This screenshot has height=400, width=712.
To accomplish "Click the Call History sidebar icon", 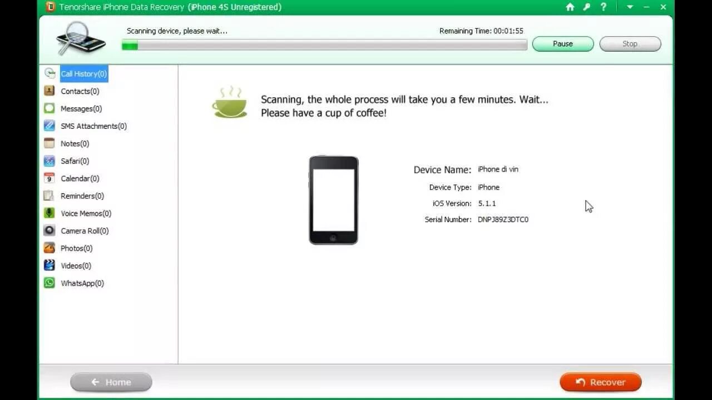I will coord(50,73).
